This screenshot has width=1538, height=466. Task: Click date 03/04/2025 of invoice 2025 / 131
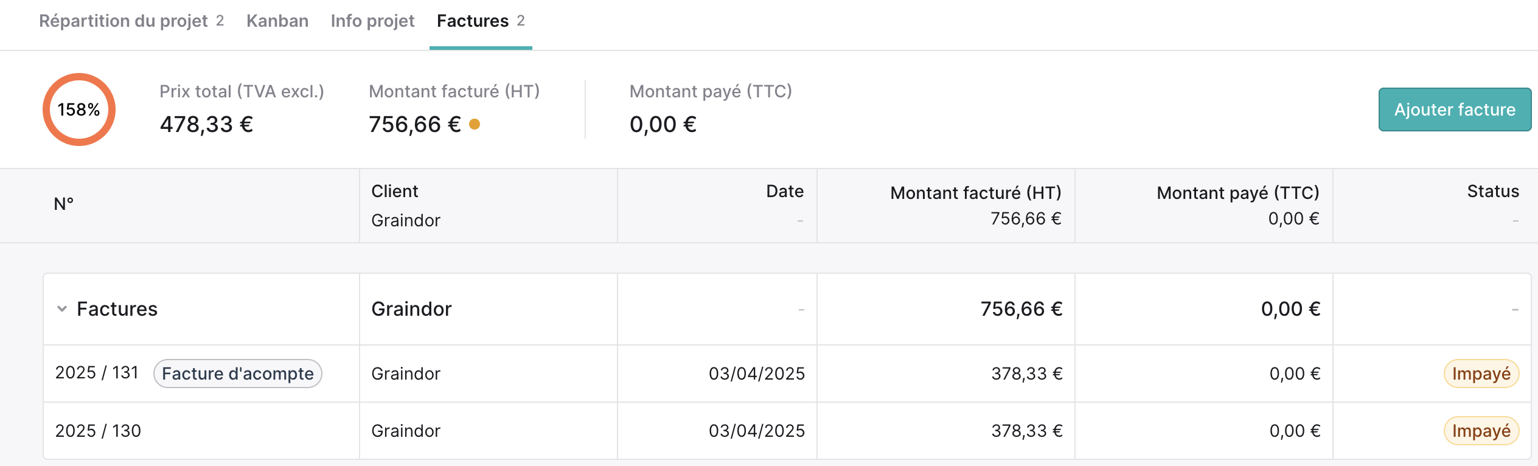[757, 374]
